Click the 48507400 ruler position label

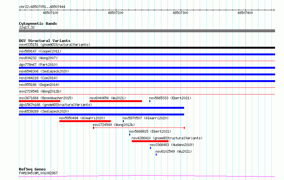[245, 13]
